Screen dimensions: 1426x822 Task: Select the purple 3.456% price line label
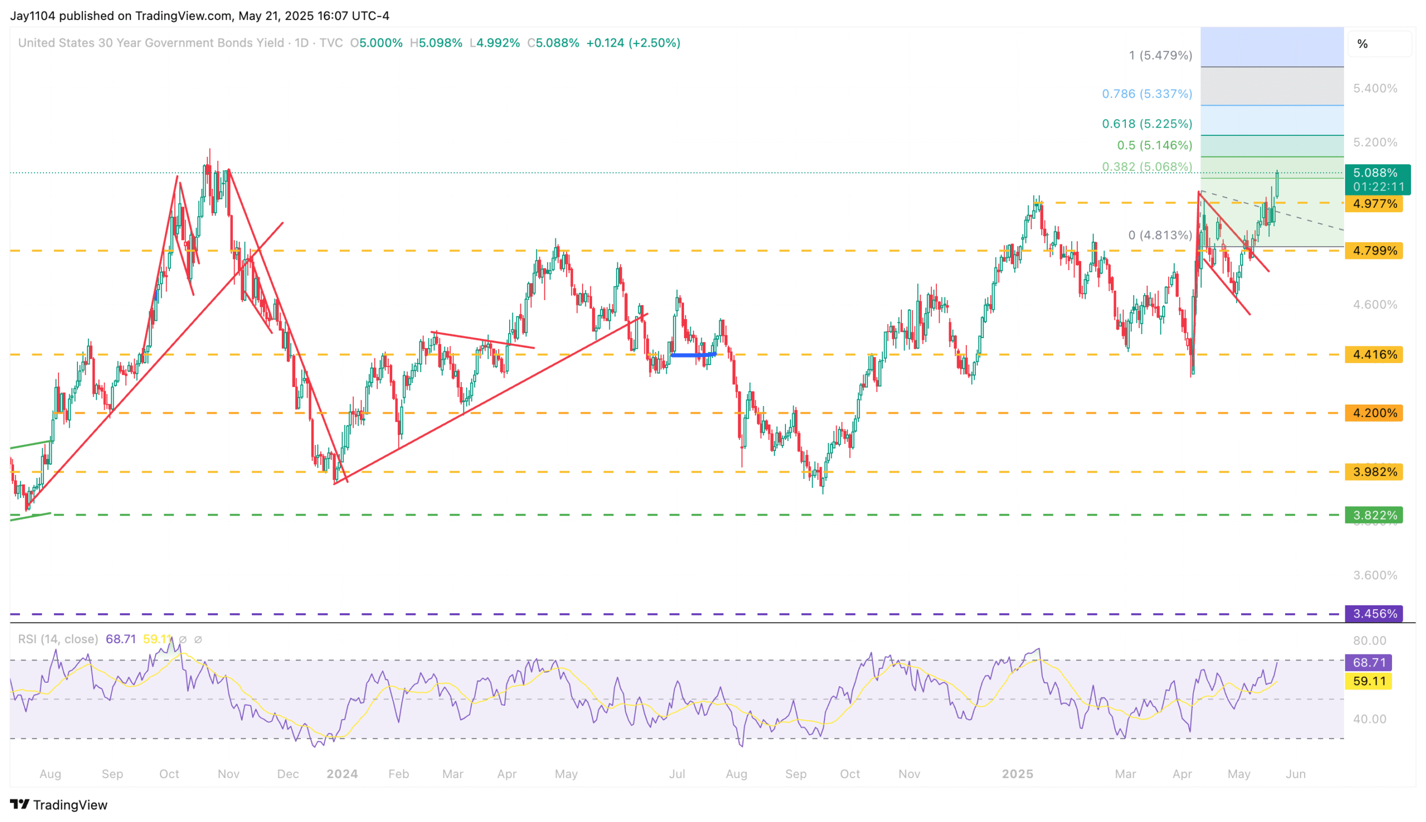click(x=1374, y=614)
